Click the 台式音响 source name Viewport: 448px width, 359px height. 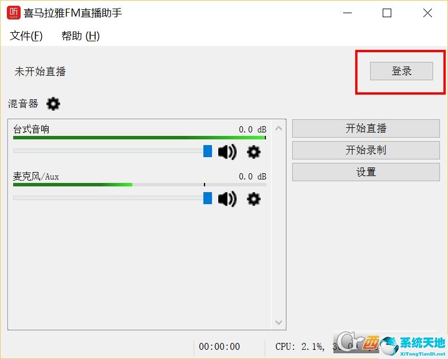31,129
